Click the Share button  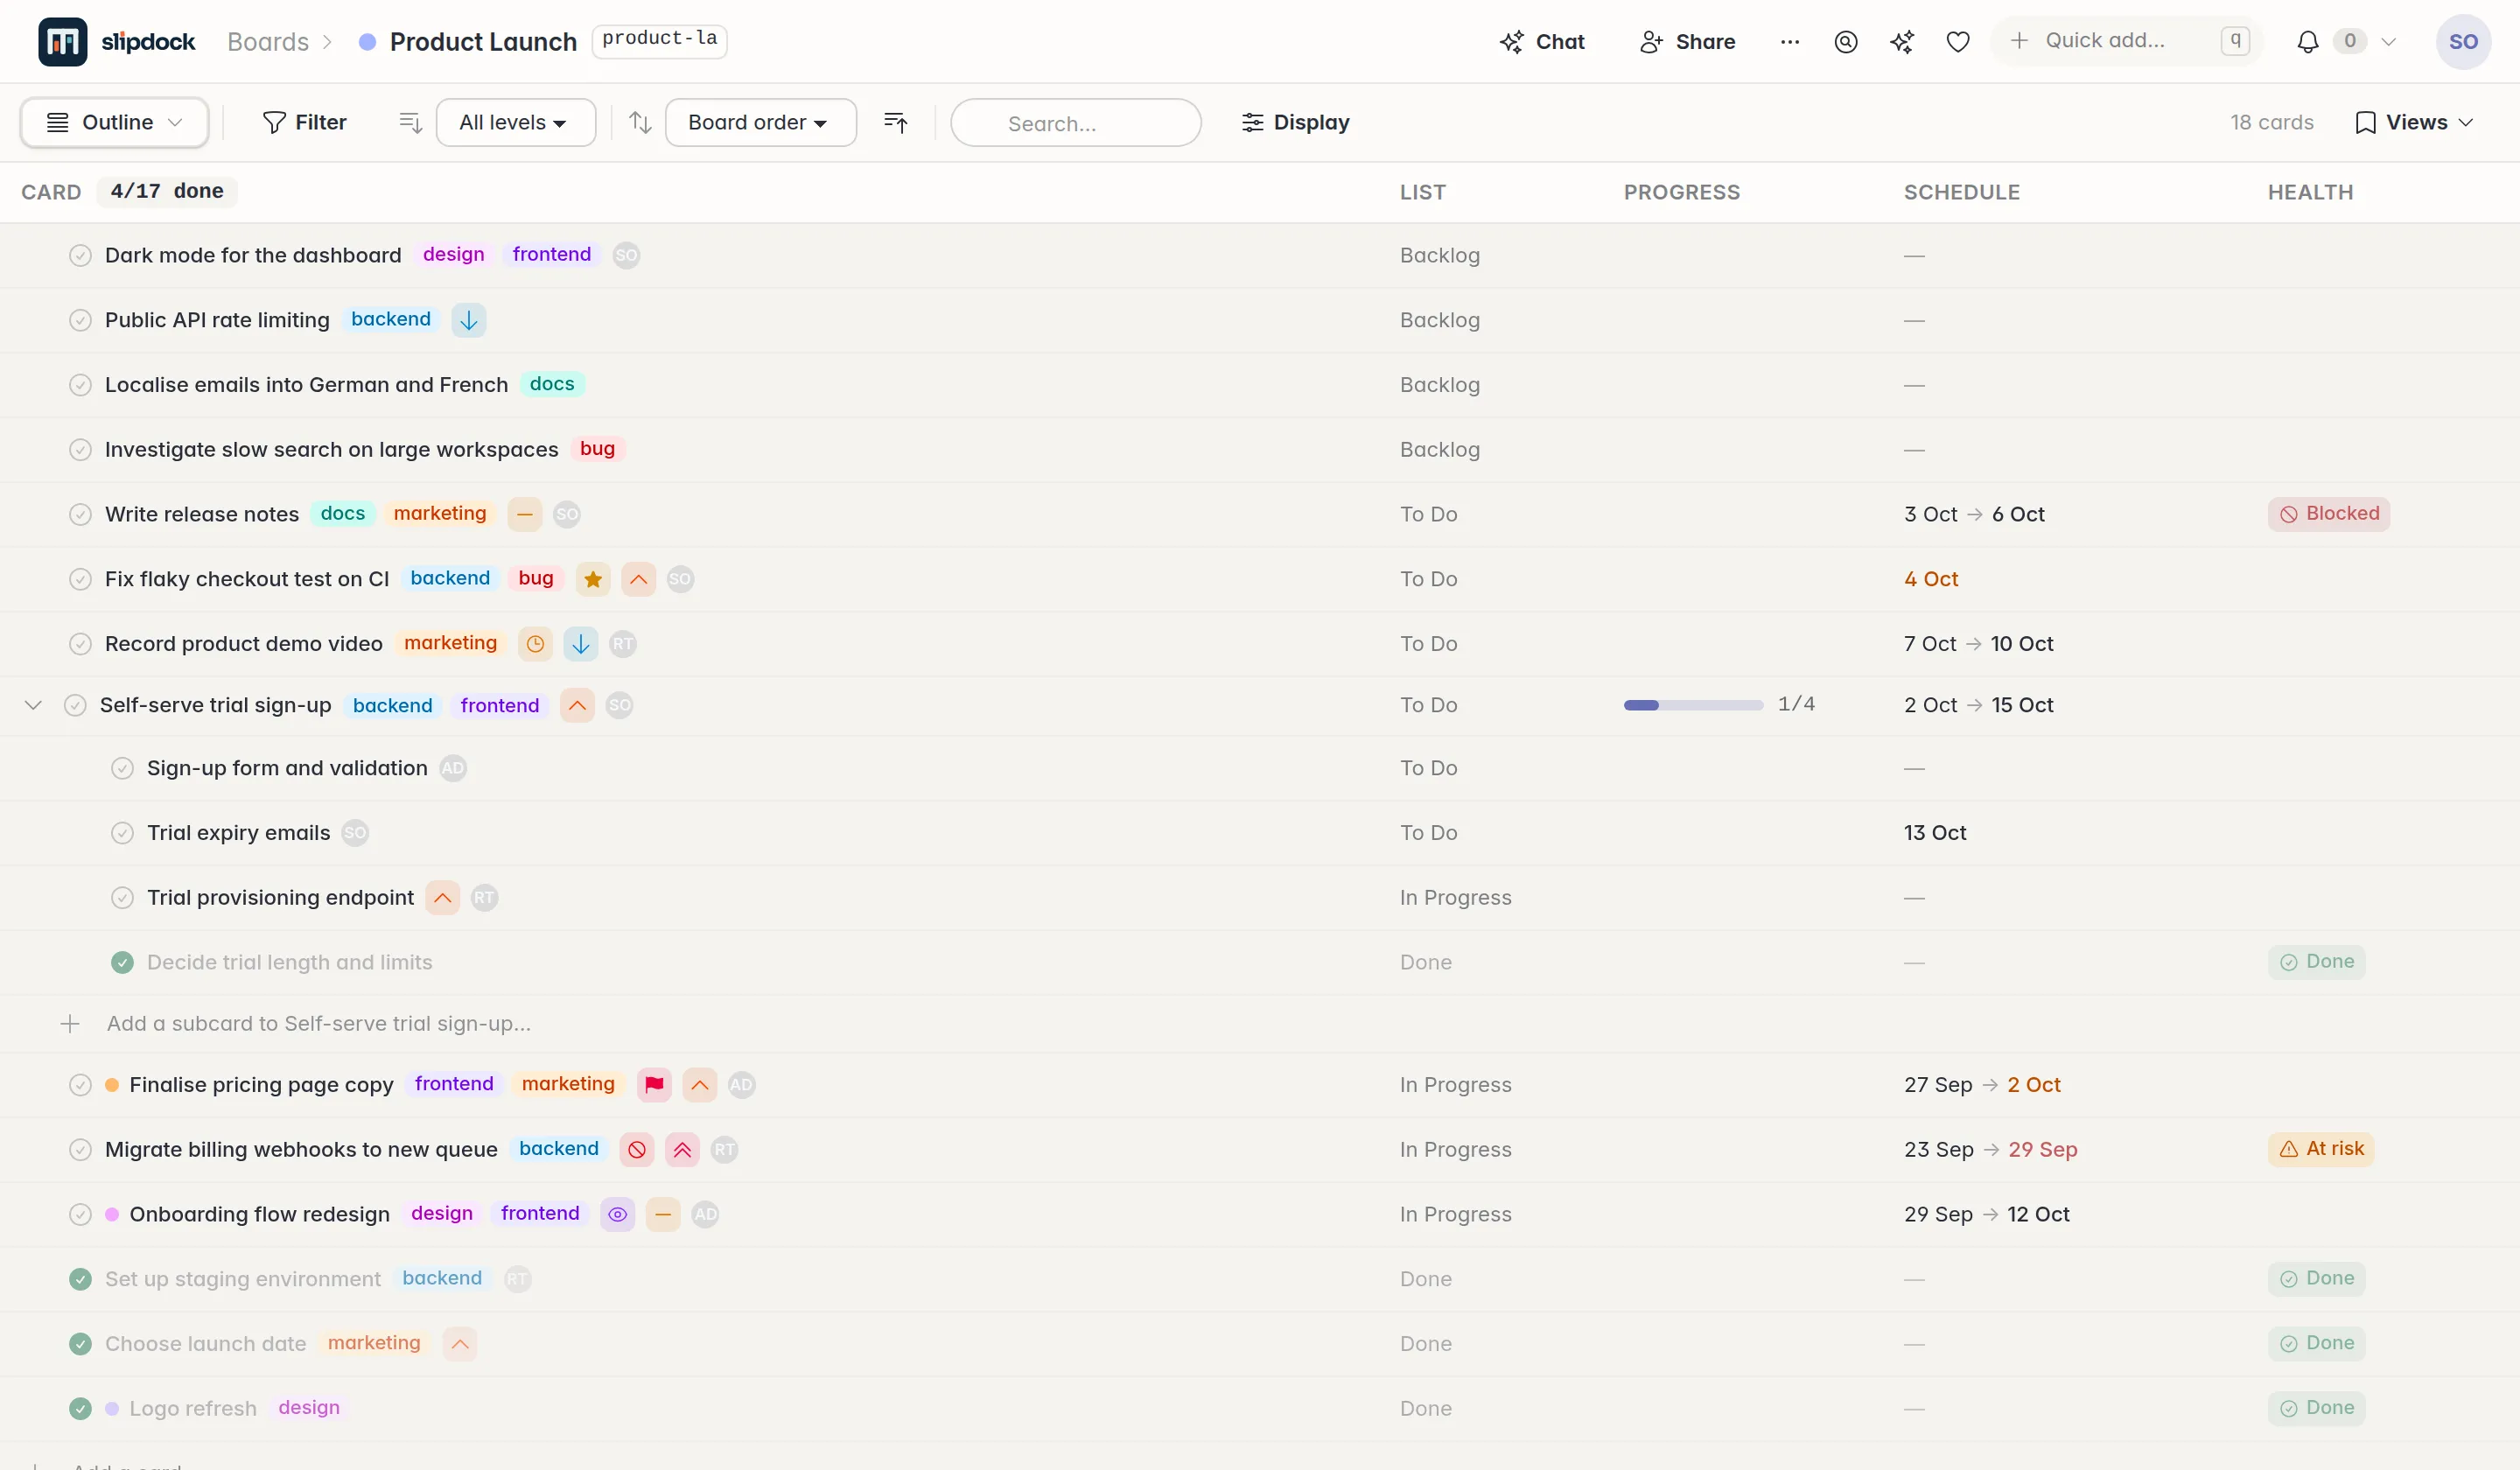click(x=1687, y=42)
